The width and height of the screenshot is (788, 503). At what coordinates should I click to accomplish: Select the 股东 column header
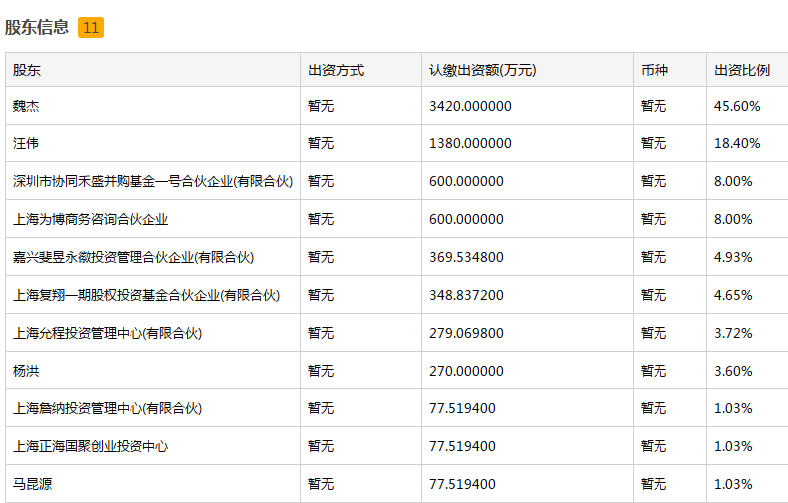(27, 70)
